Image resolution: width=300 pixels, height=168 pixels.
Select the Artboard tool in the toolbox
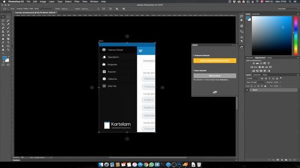(x=3, y=17)
